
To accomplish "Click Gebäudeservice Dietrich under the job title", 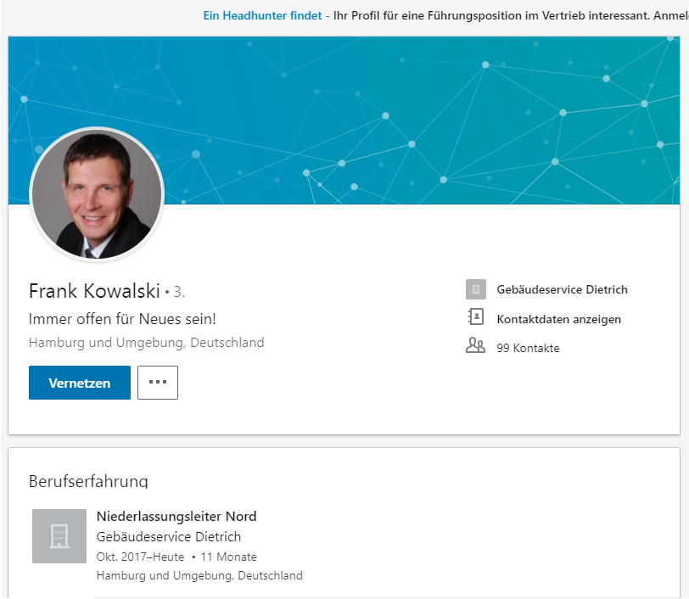I will 169,536.
